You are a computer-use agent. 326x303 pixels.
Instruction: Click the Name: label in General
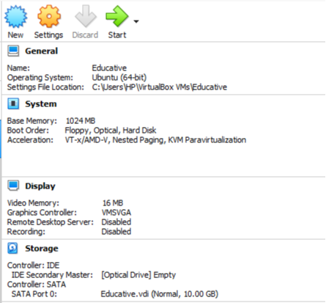pyautogui.click(x=18, y=67)
